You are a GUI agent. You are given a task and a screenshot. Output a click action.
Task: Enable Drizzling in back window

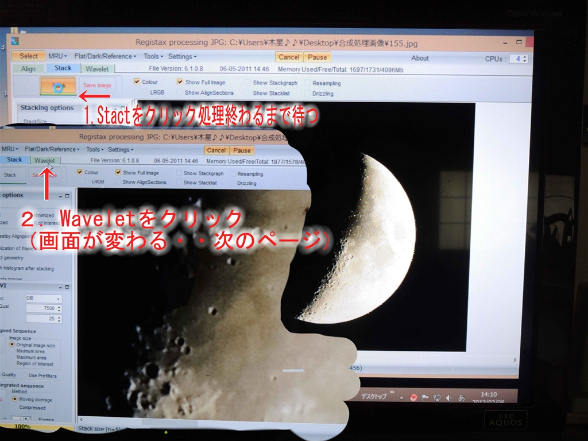[x=308, y=94]
